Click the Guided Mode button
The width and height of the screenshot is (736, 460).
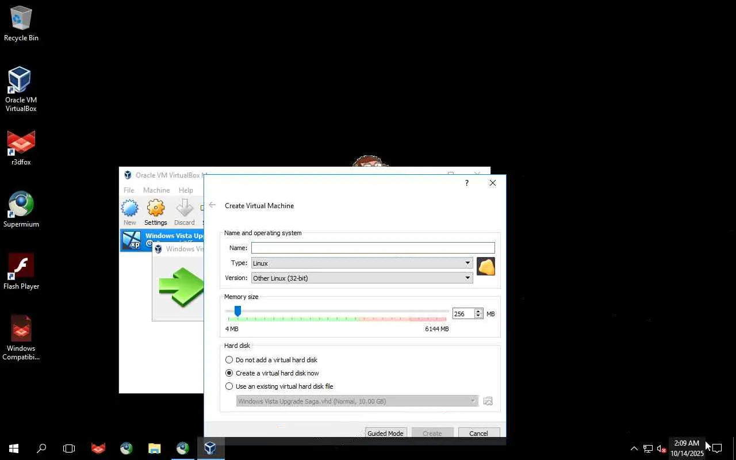(x=386, y=433)
